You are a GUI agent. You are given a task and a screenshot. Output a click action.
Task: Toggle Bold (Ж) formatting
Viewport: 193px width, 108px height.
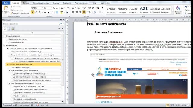[33, 12]
